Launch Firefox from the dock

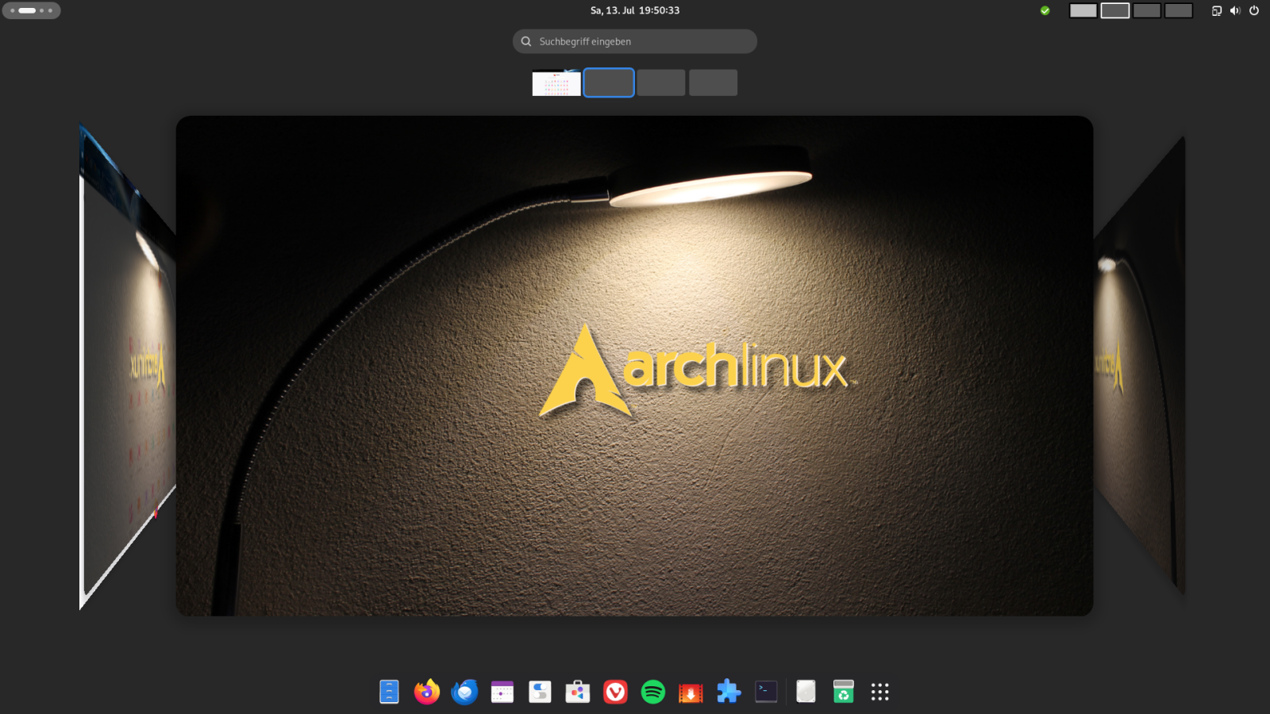[x=427, y=692]
